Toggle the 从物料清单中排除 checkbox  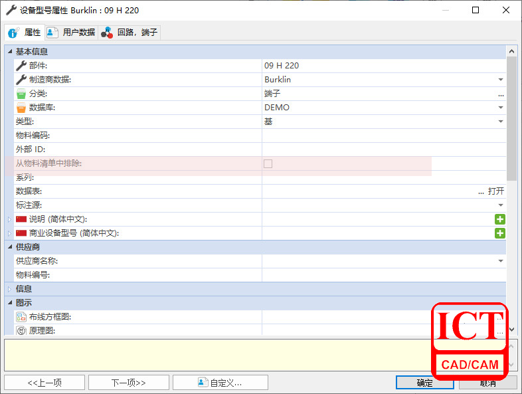pos(268,163)
